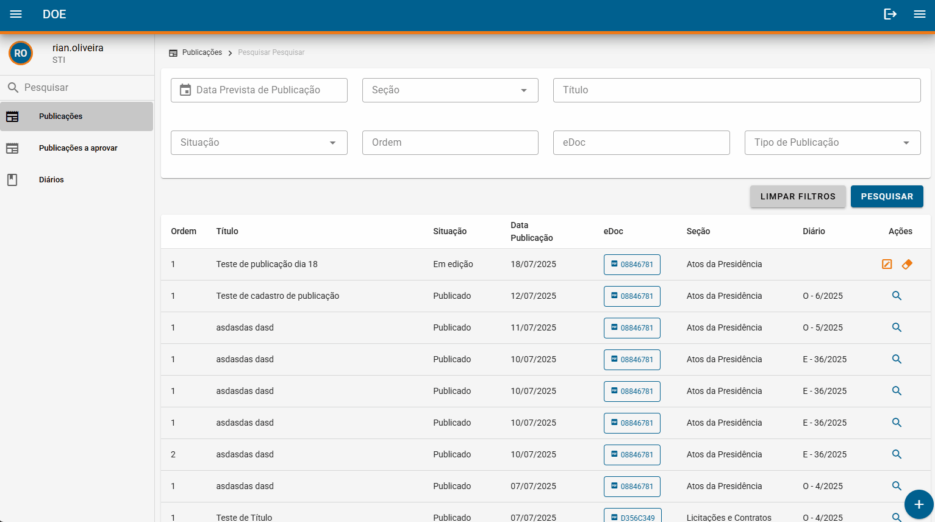Open the calendar icon in date field
The height and width of the screenshot is (522, 935).
coord(185,90)
